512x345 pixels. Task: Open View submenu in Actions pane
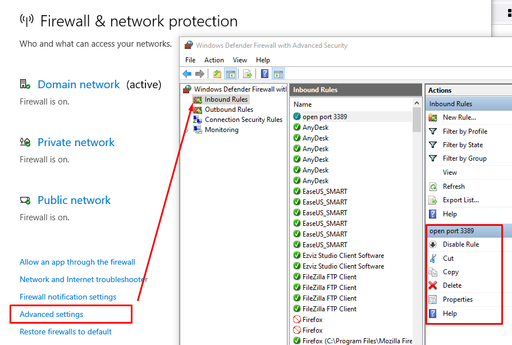[x=450, y=172]
